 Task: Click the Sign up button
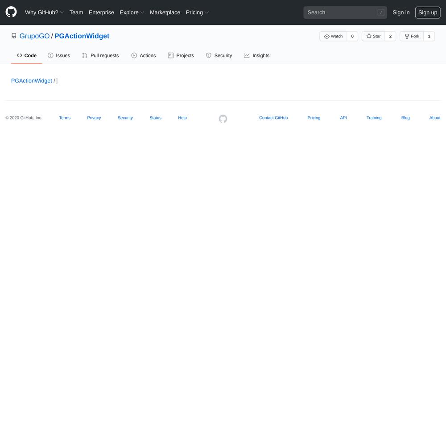[428, 12]
